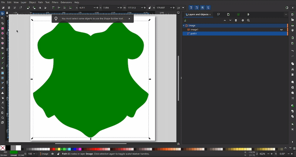Open the layers panel settings gear
The width and height of the screenshot is (296, 157).
243,20
